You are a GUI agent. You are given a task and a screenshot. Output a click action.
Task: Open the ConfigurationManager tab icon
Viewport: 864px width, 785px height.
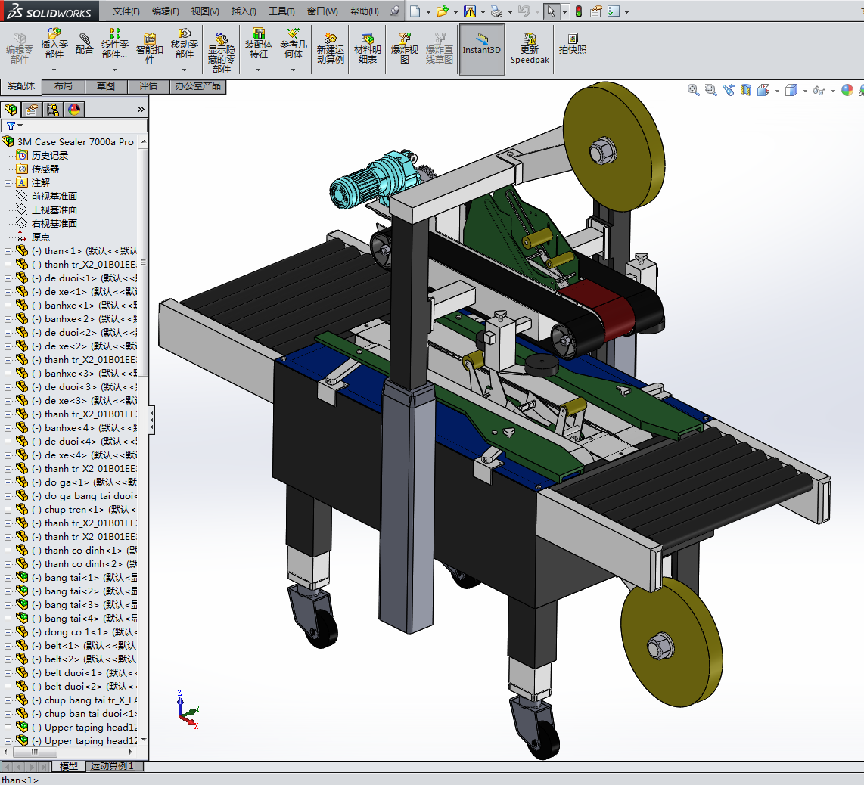pyautogui.click(x=53, y=110)
